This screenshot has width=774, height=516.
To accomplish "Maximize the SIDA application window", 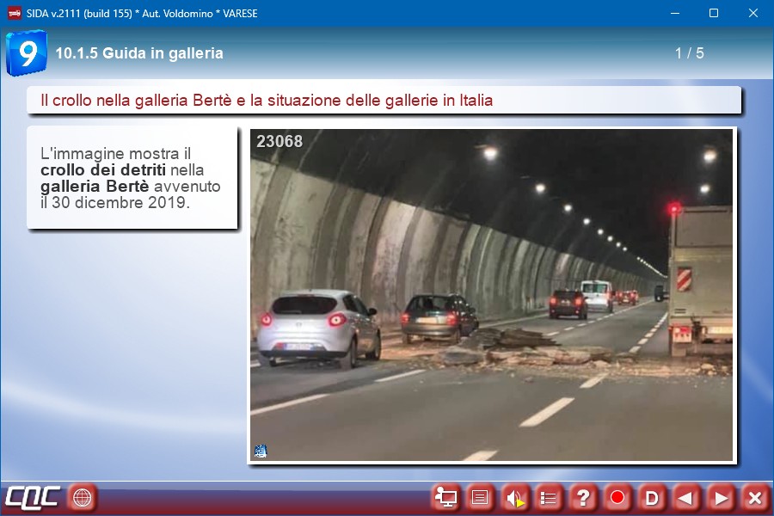I will 713,13.
